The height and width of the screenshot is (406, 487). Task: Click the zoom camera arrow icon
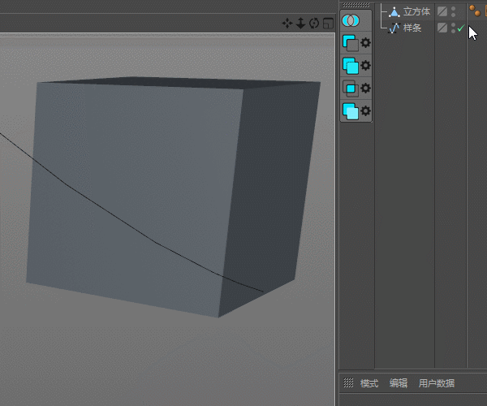pos(300,24)
